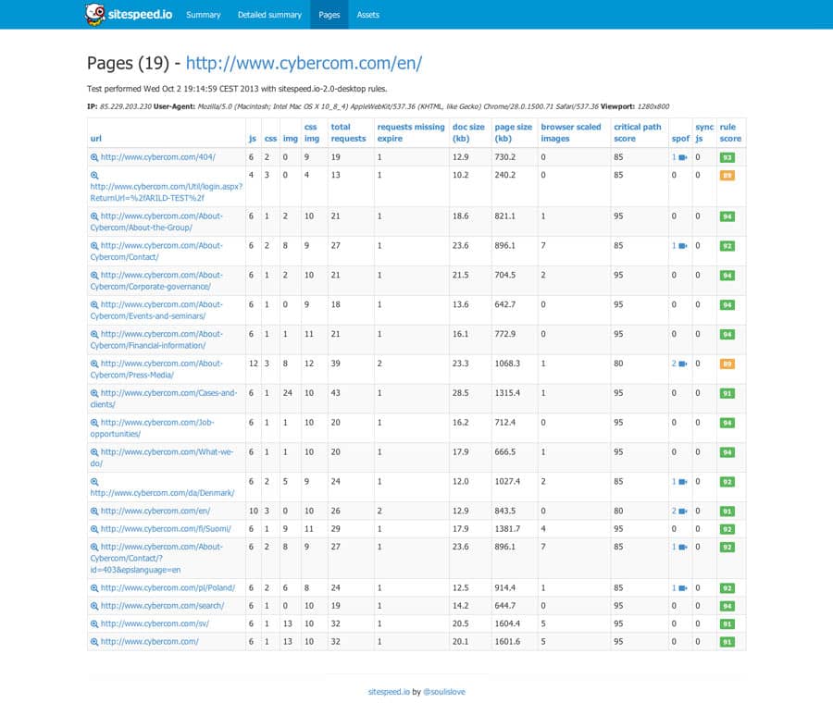Open magnifier for Cases-and-clients row
The height and width of the screenshot is (703, 833).
(94, 393)
